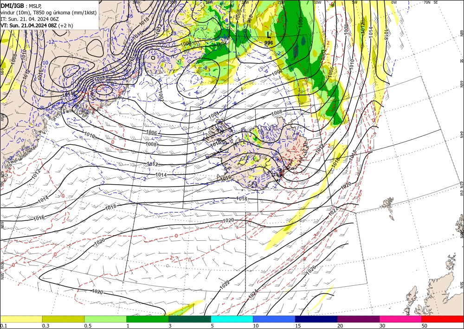Click the 996 pressure value under the L
Image resolution: width=464 pixels, height=329 pixels.
(269, 43)
